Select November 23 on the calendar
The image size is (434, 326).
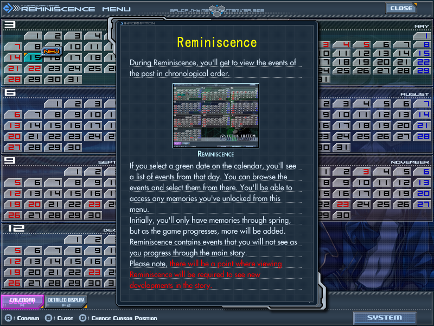click(x=341, y=204)
